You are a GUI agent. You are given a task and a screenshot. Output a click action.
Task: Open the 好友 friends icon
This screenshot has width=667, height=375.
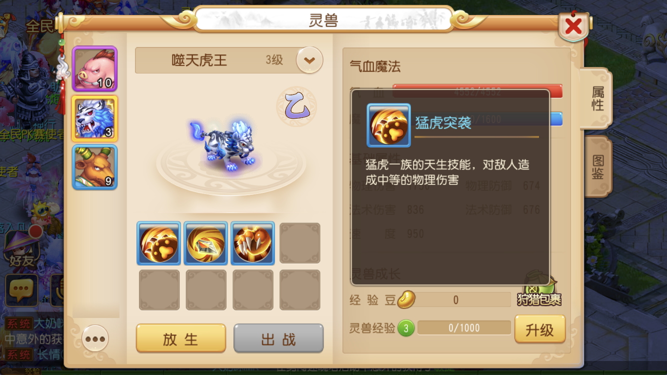pos(21,248)
